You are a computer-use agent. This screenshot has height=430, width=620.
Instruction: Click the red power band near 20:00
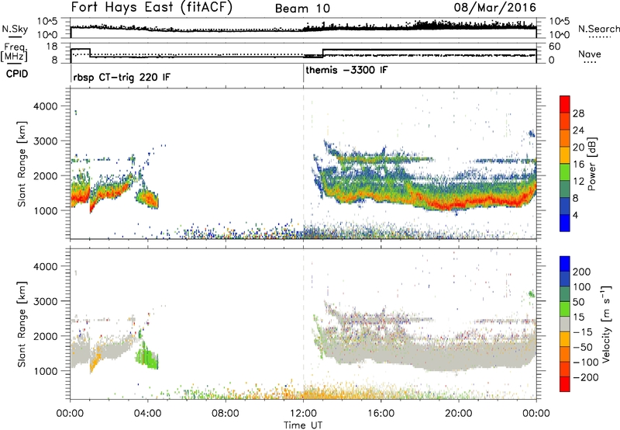tap(459, 203)
